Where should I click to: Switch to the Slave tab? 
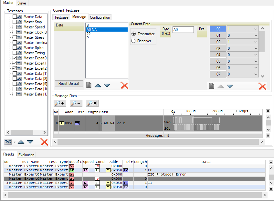(21, 3)
